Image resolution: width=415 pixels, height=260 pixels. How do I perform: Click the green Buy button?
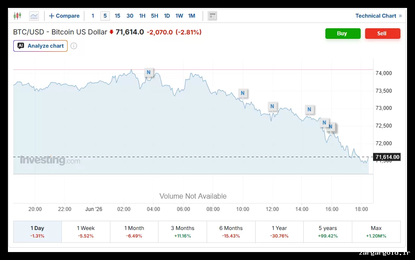click(343, 34)
